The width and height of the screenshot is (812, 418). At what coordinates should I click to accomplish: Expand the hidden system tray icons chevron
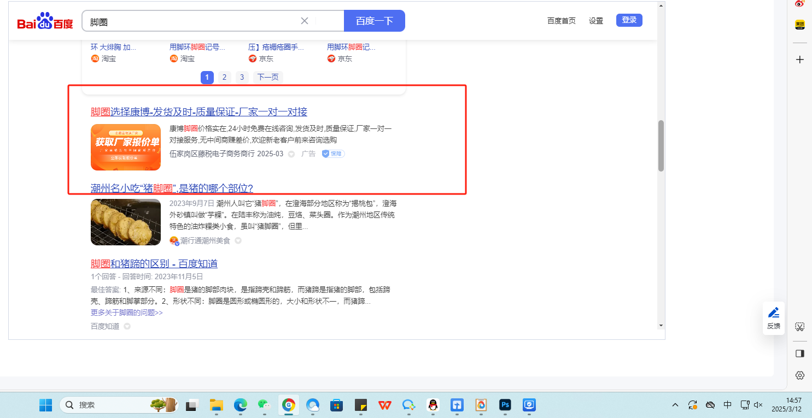[675, 405]
